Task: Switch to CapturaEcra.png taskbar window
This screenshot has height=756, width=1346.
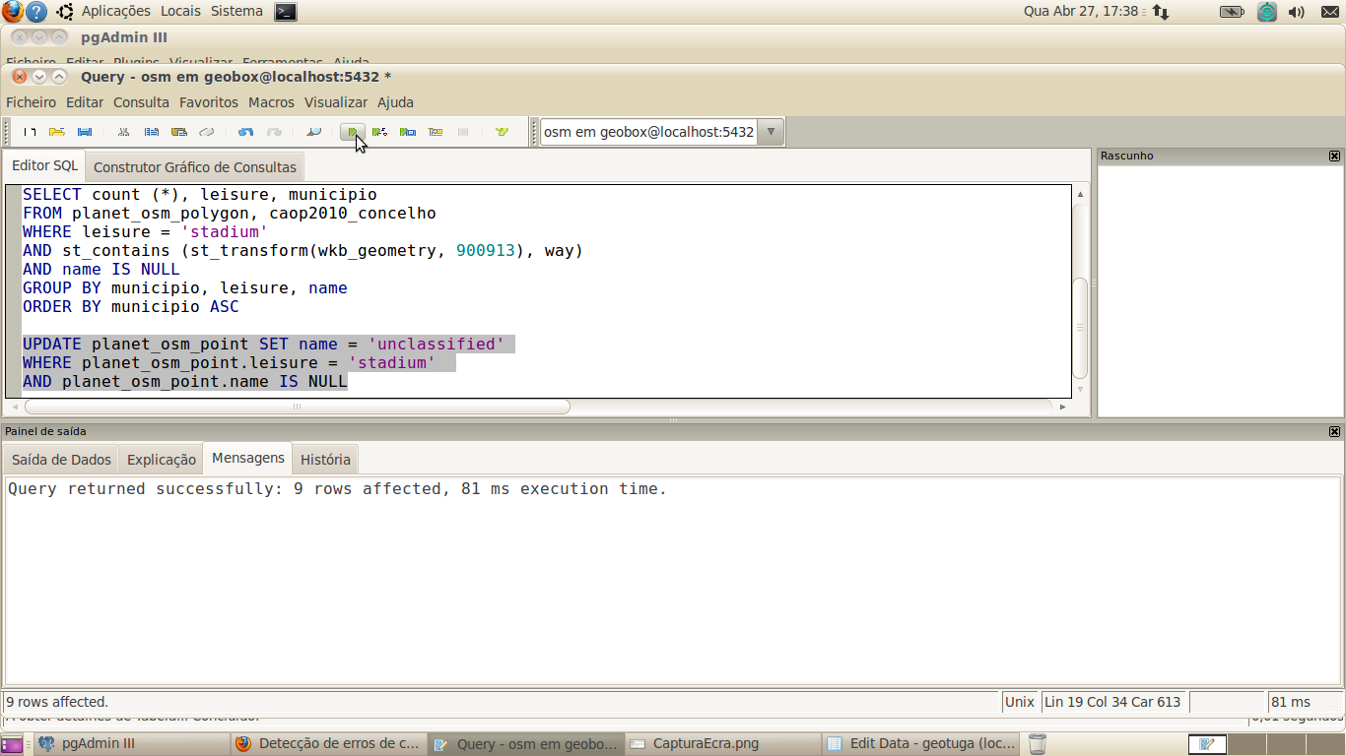Action: tap(723, 744)
